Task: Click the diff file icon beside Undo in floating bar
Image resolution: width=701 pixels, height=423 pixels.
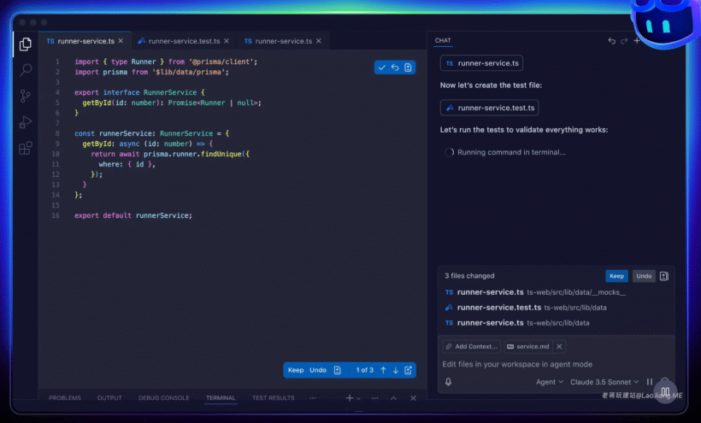Action: point(338,370)
